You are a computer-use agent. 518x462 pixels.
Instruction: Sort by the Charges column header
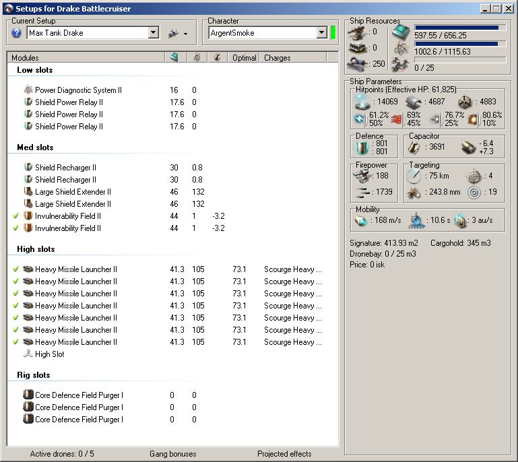294,58
